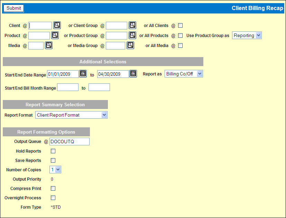Enable the Overnight Process option
This screenshot has height=218, width=286.
[53, 198]
